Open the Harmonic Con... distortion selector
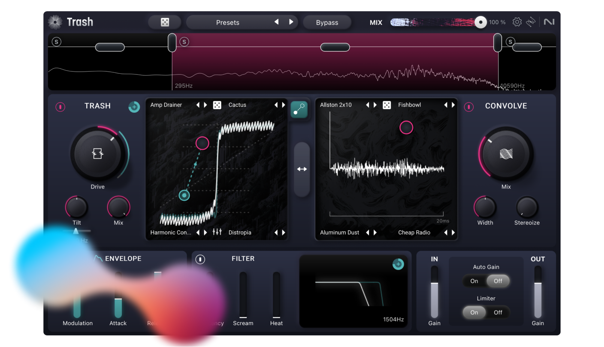Image resolution: width=604 pixels, height=347 pixels. coord(171,233)
